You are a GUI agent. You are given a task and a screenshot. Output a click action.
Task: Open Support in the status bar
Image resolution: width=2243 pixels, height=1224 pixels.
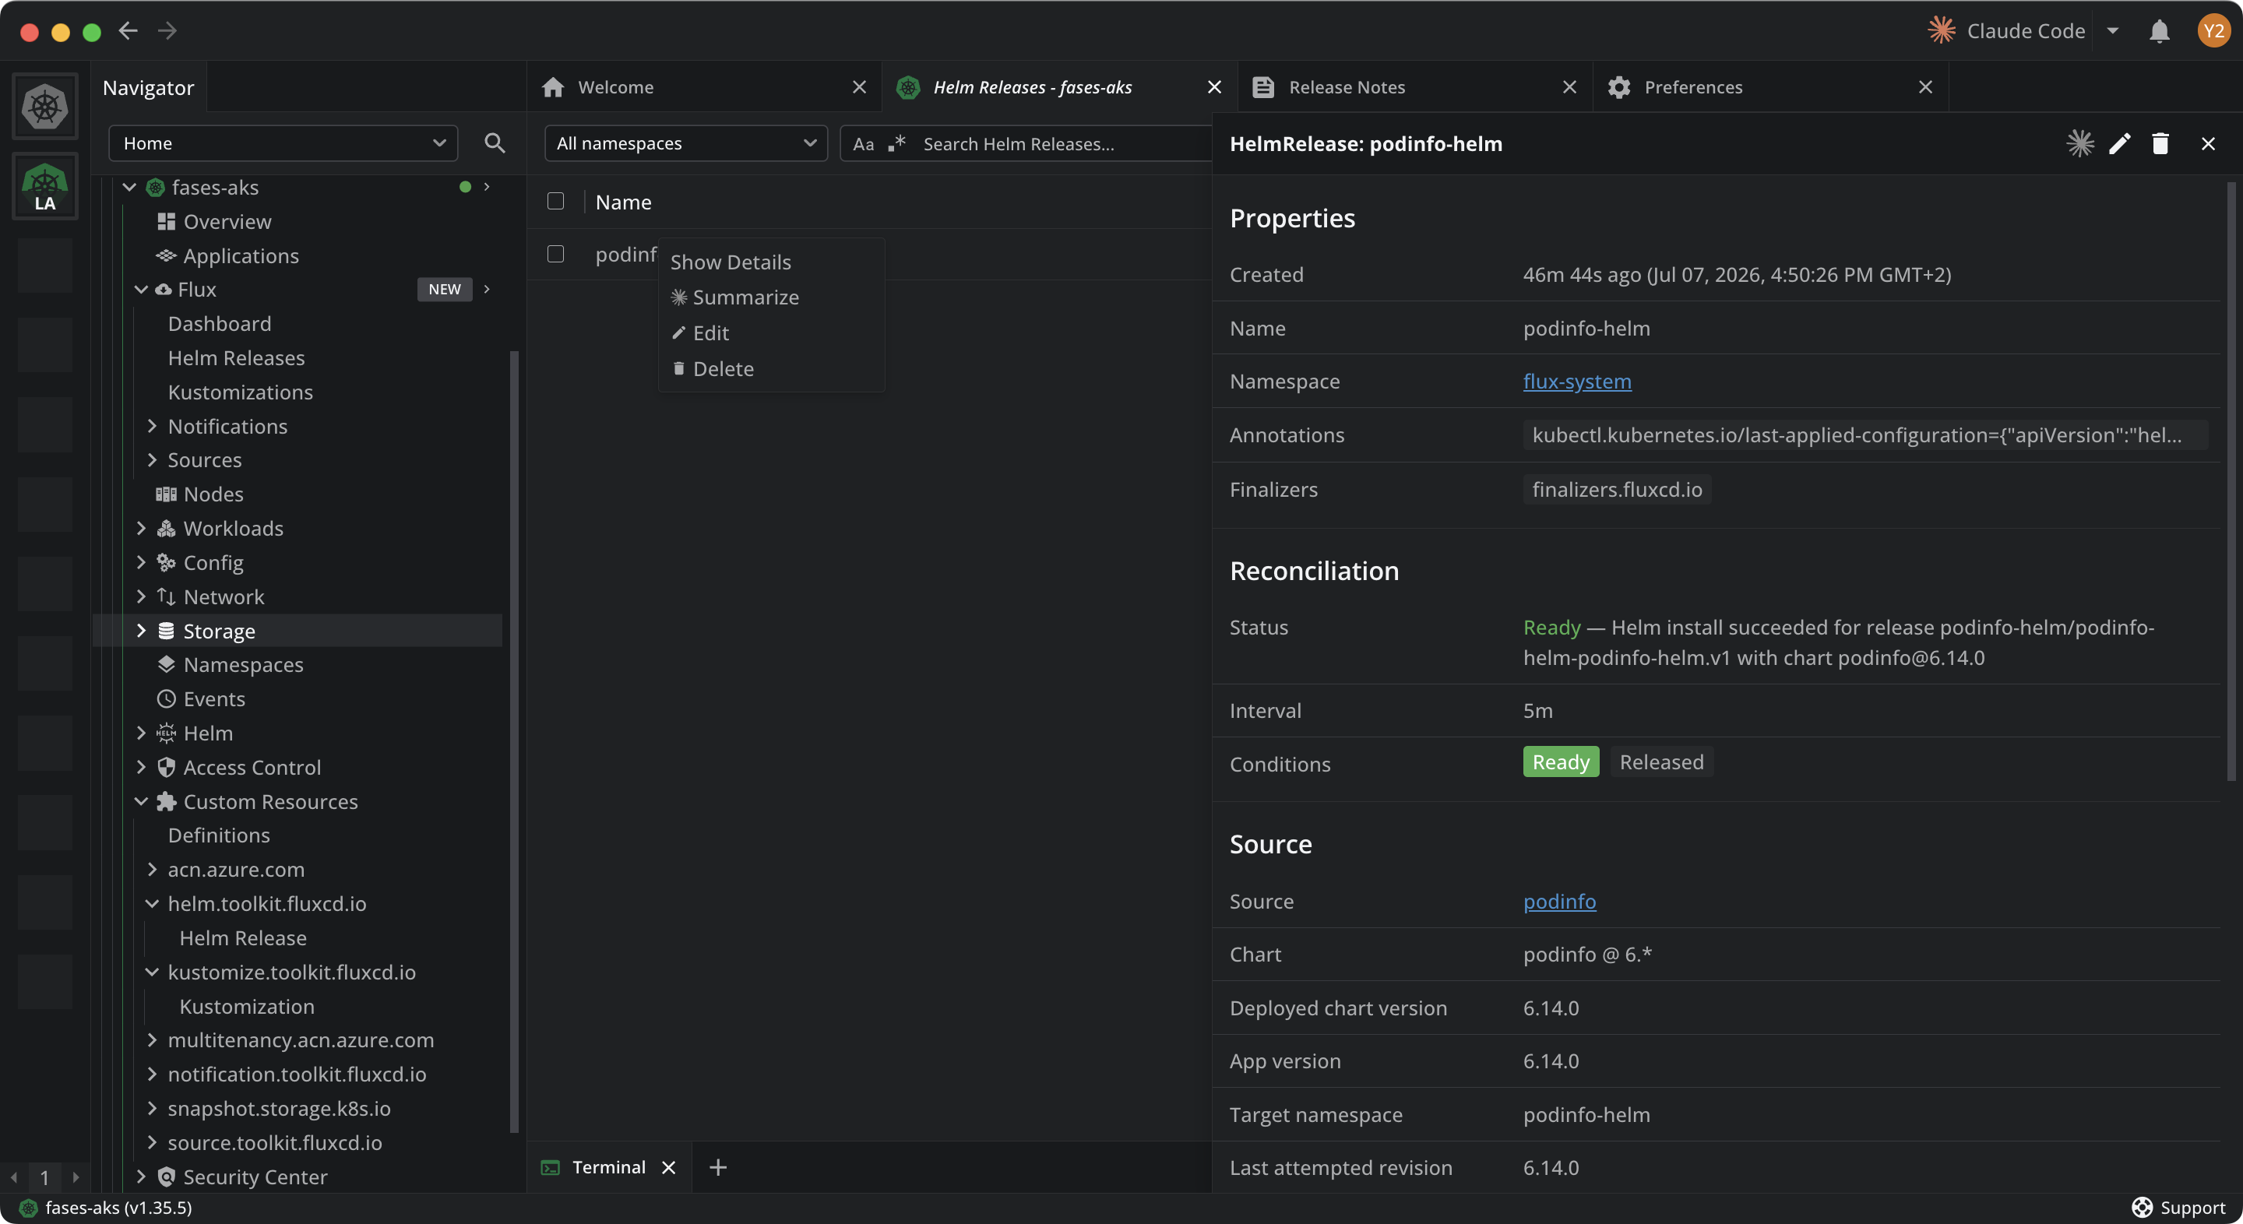click(x=2178, y=1208)
